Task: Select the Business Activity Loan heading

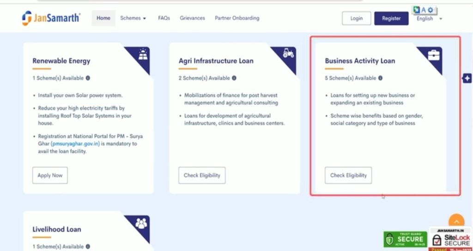Action: pos(360,61)
